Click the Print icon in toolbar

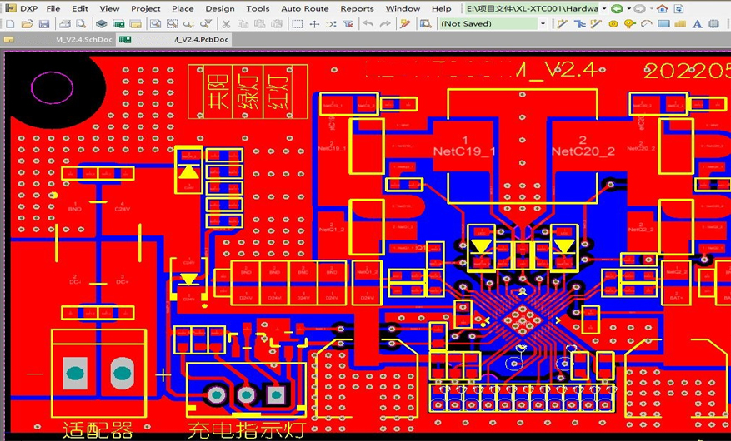65,24
